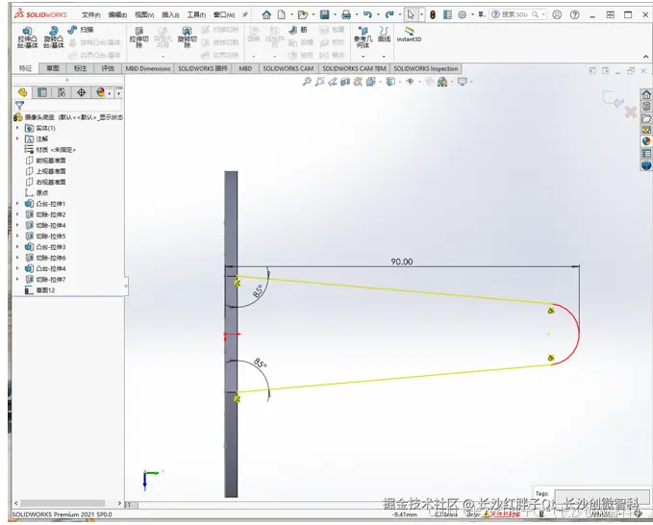The image size is (653, 525).
Task: Open the 插入(I) Insert menu
Action: 170,14
